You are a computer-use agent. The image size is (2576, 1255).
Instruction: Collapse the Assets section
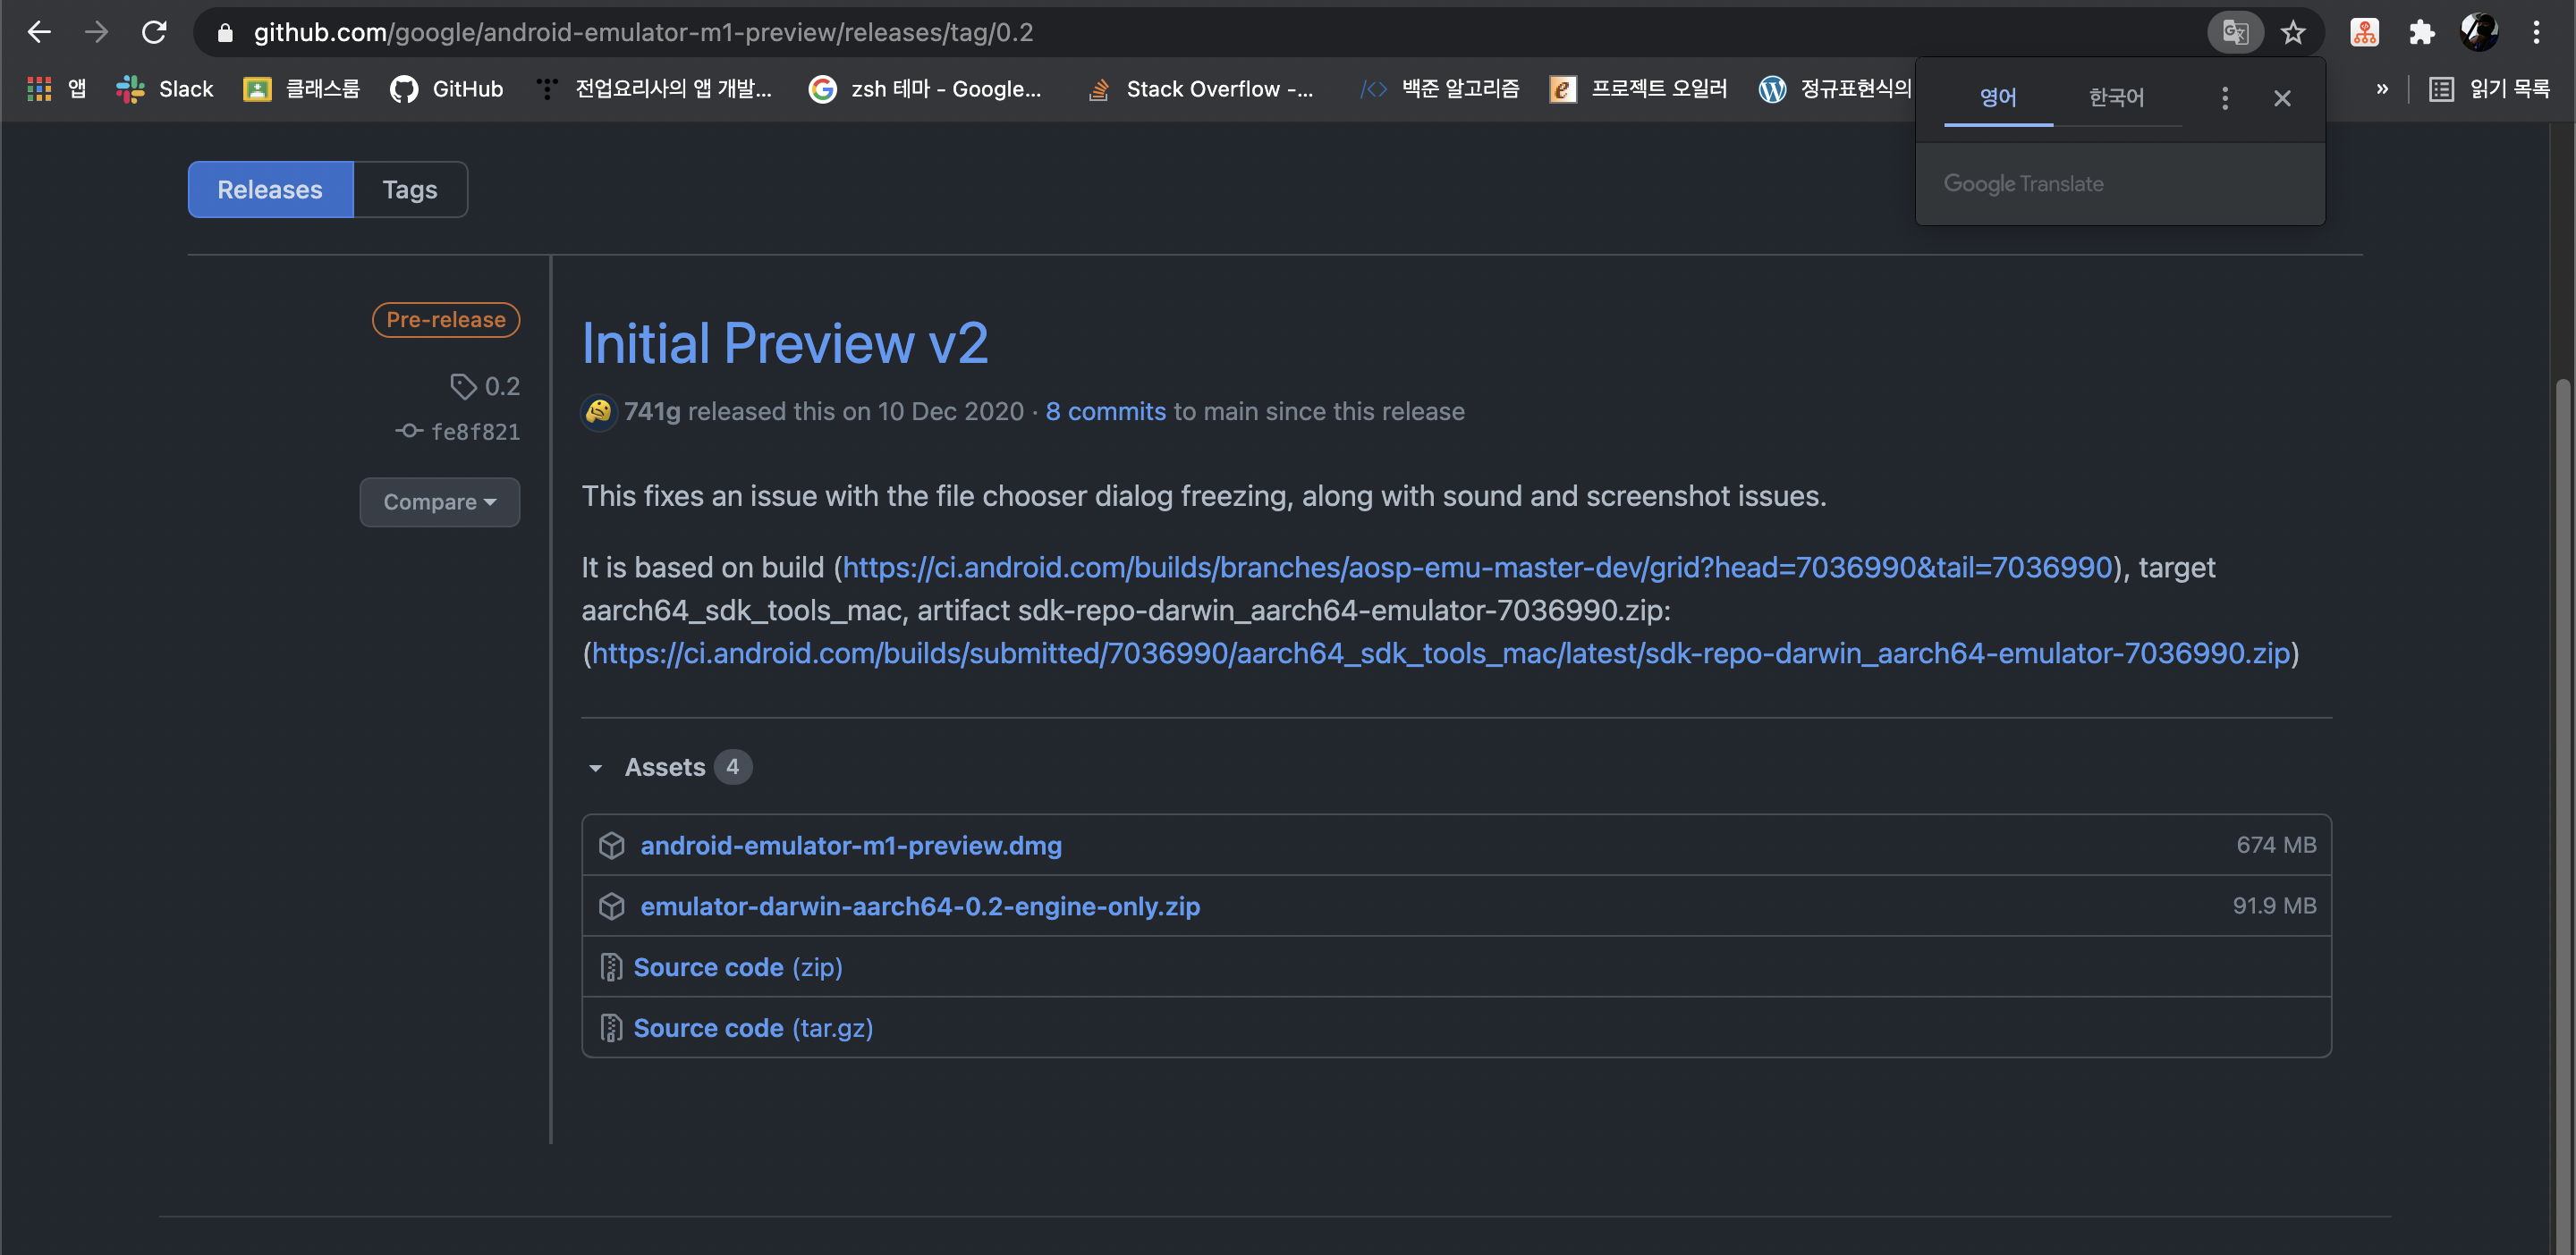coord(596,767)
